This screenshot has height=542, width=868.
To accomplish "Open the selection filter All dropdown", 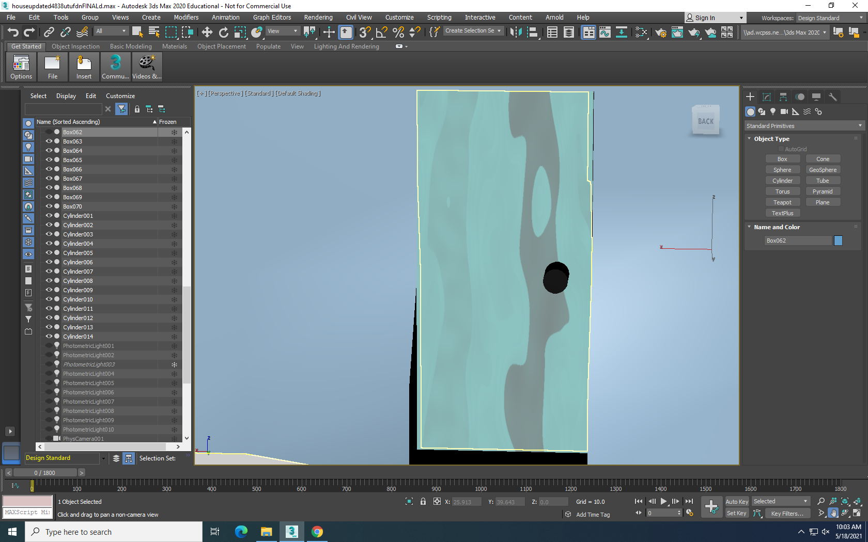I will [111, 31].
